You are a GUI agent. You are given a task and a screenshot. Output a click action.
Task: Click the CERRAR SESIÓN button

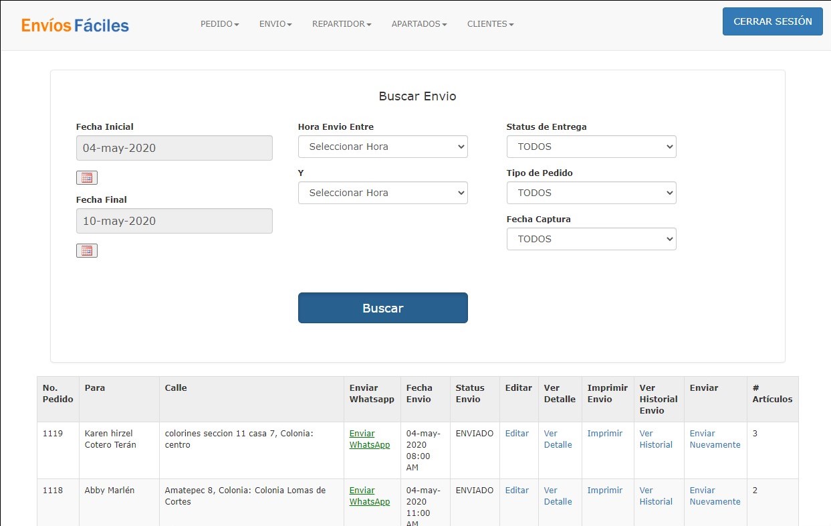click(772, 21)
